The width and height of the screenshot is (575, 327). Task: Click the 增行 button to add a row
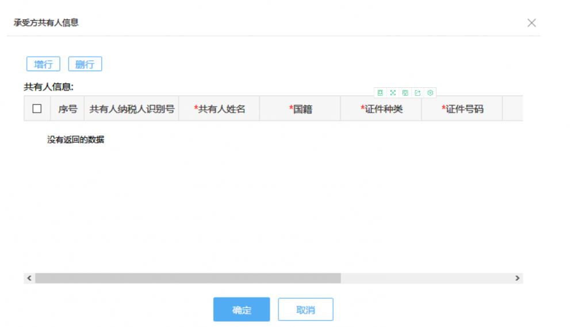pos(44,64)
